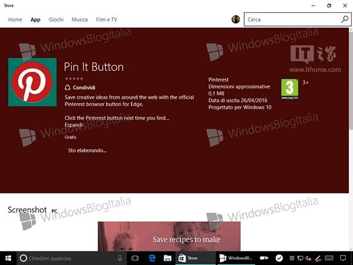Image resolution: width=353 pixels, height=265 pixels.
Task: Open File Explorer from taskbar
Action: pos(168,259)
